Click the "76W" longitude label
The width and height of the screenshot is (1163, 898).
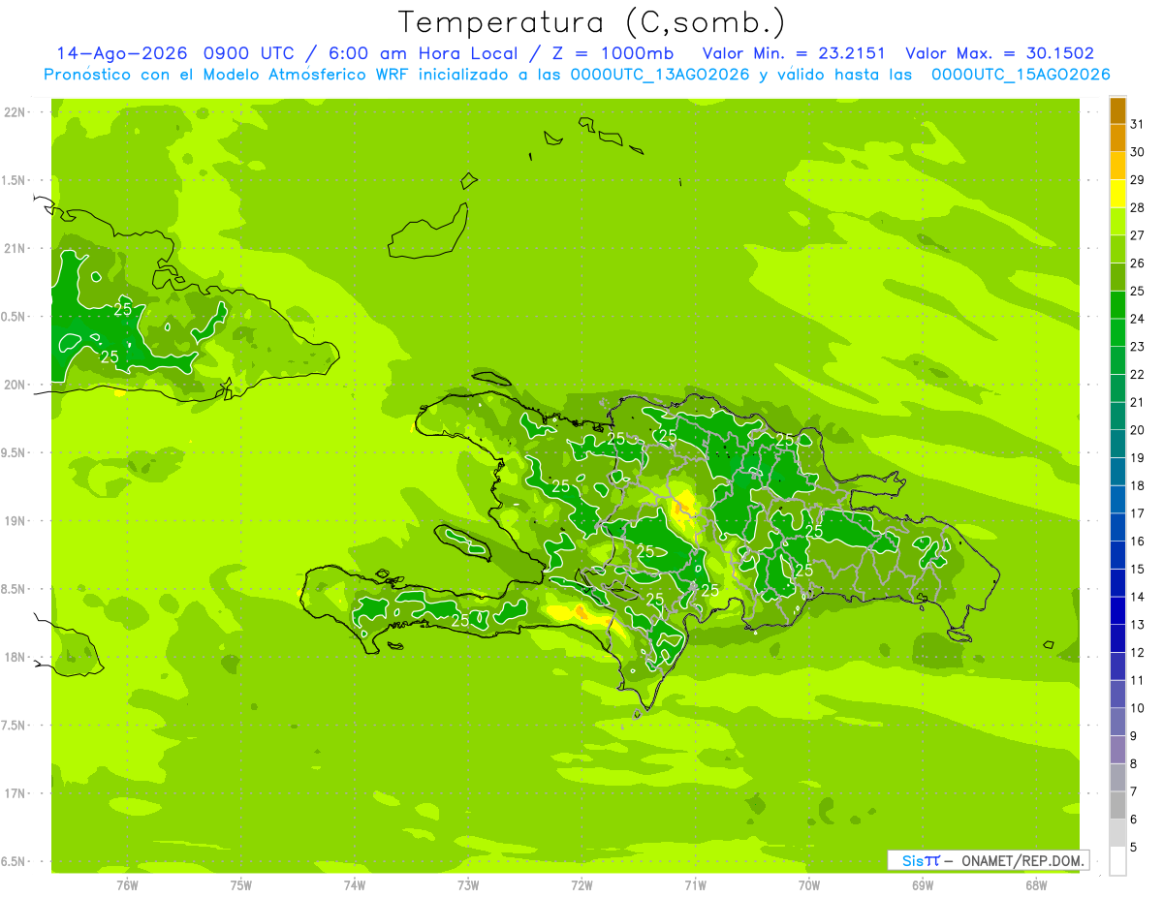(x=127, y=885)
